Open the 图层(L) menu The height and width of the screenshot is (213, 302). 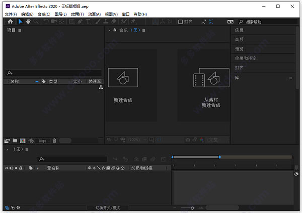(x=61, y=14)
